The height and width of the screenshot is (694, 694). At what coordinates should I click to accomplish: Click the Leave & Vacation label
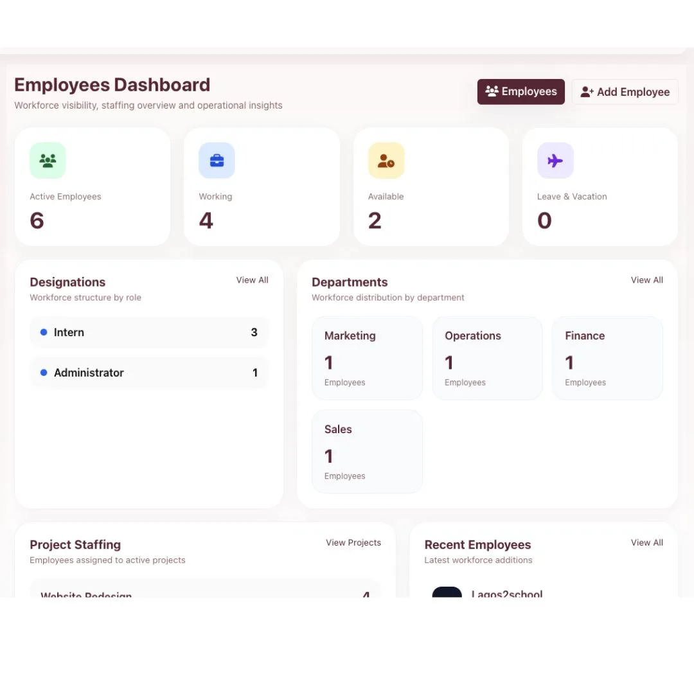click(572, 197)
